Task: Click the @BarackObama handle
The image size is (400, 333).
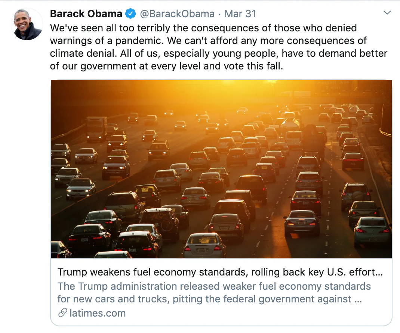Action: pyautogui.click(x=177, y=14)
